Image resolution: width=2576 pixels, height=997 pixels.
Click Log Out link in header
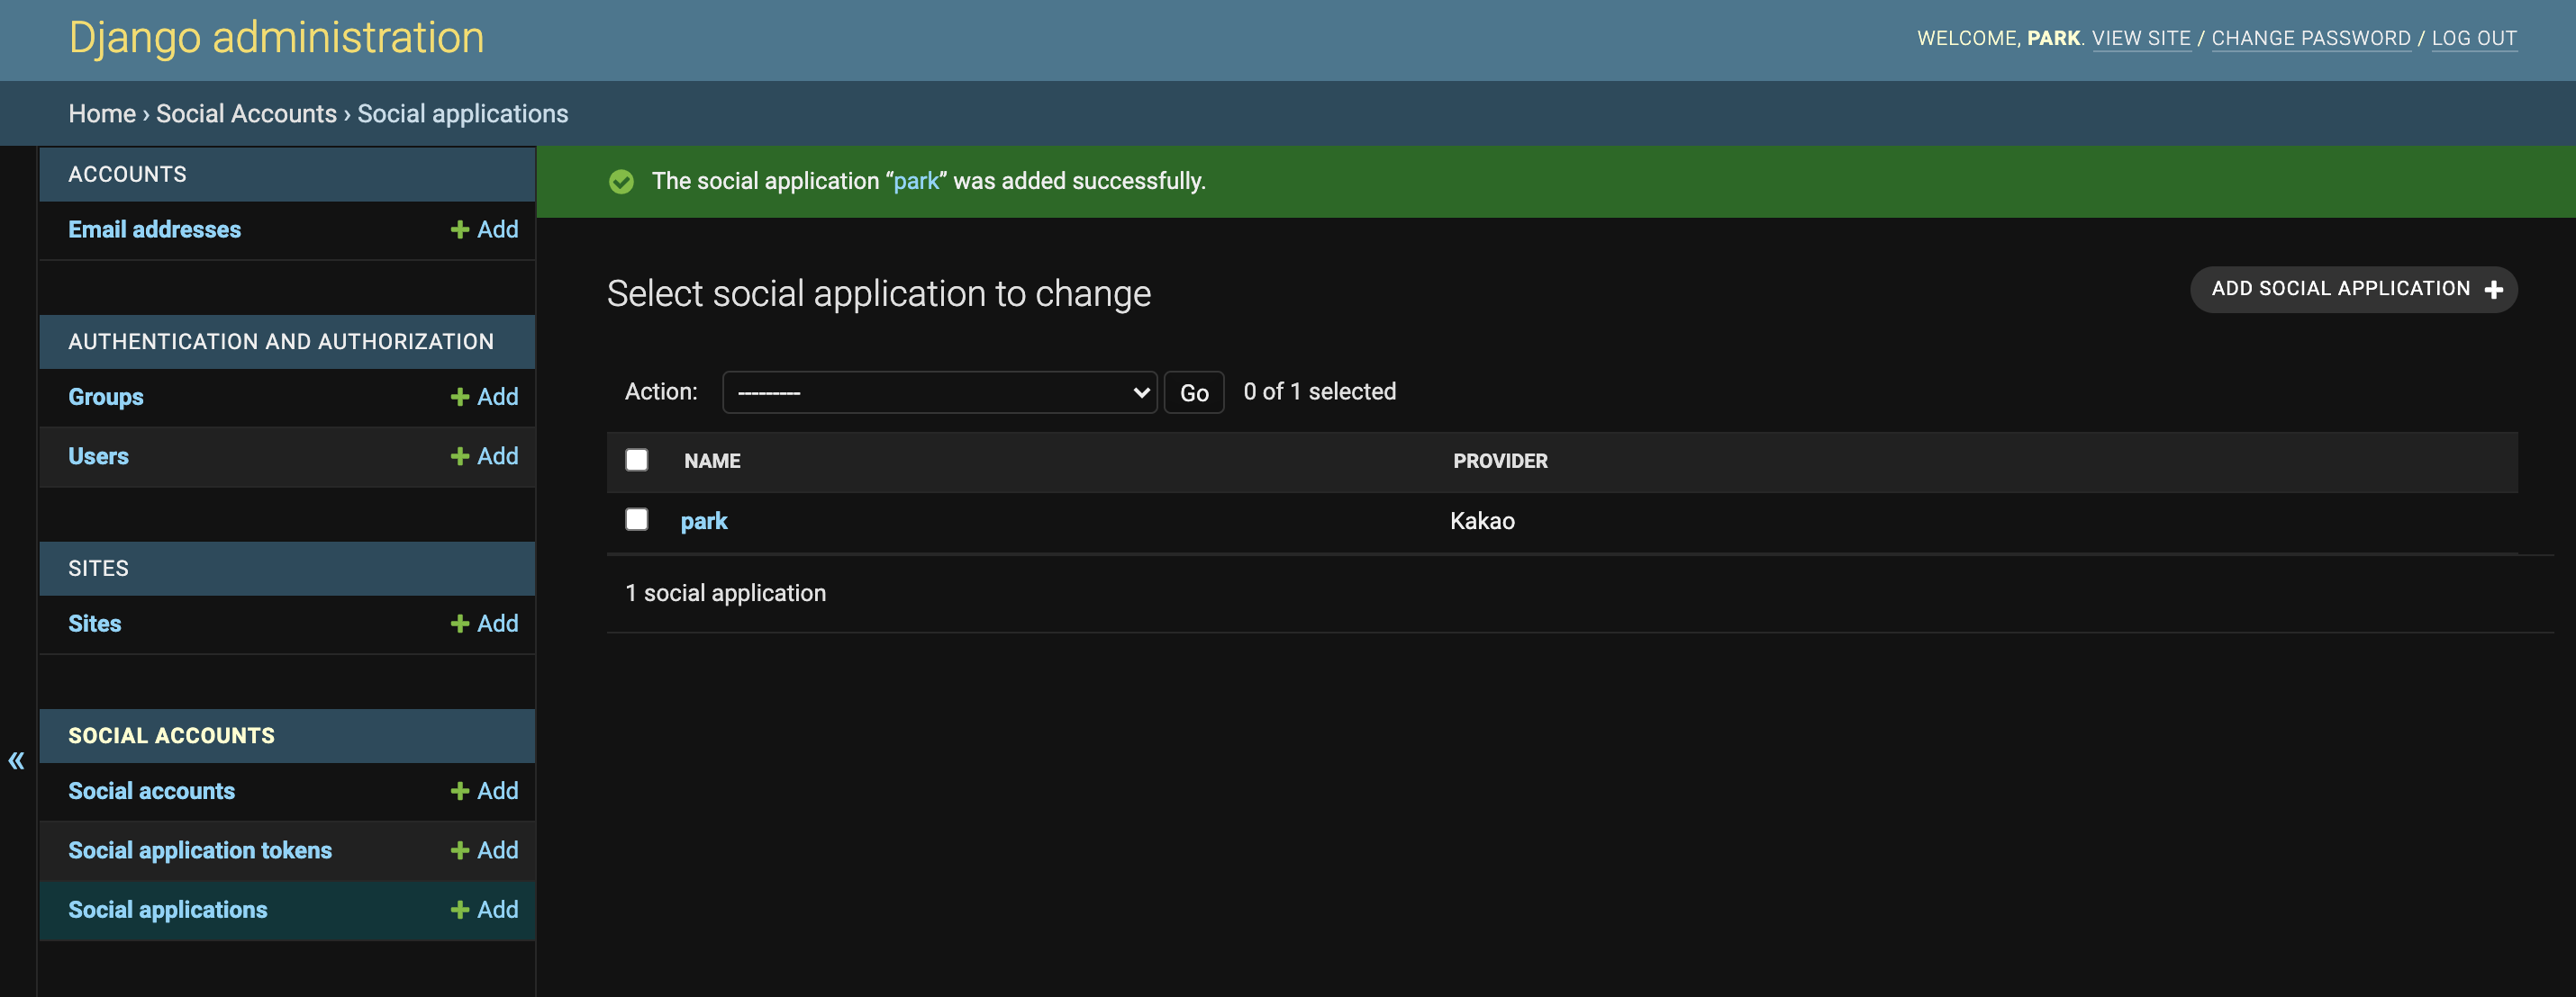(x=2473, y=39)
